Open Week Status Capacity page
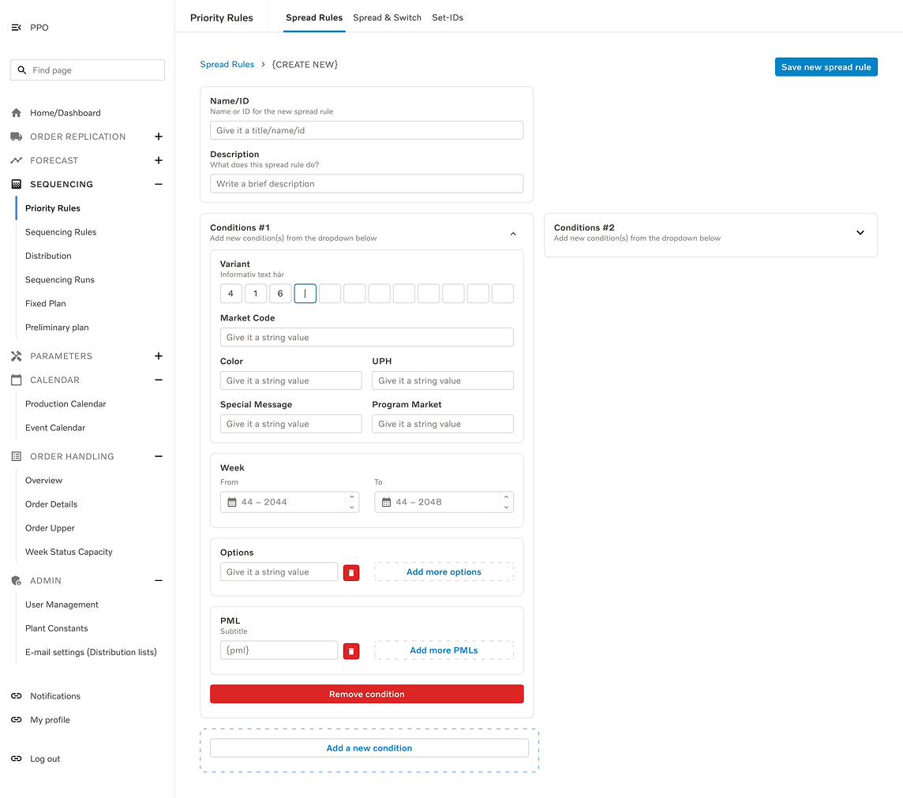 (x=69, y=553)
